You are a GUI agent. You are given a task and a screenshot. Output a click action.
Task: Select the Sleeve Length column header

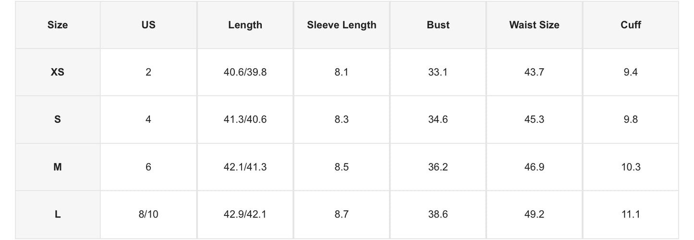pyautogui.click(x=341, y=25)
